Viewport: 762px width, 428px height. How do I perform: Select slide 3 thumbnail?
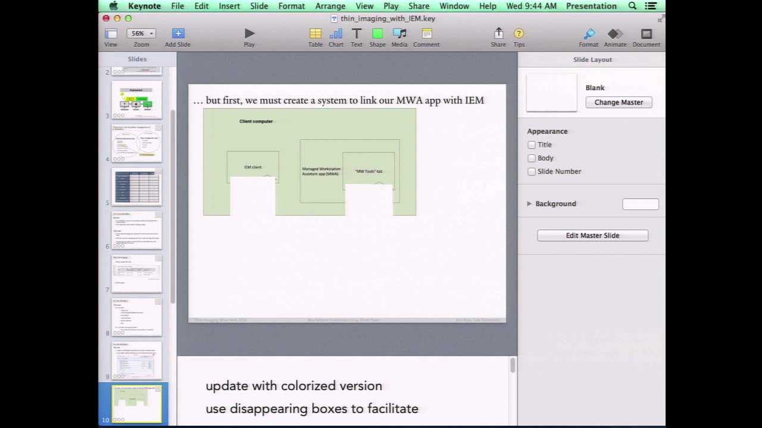pos(136,99)
